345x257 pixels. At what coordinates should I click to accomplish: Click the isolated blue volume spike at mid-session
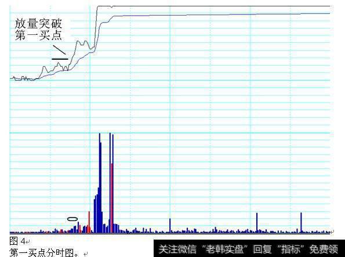[x=170, y=225]
